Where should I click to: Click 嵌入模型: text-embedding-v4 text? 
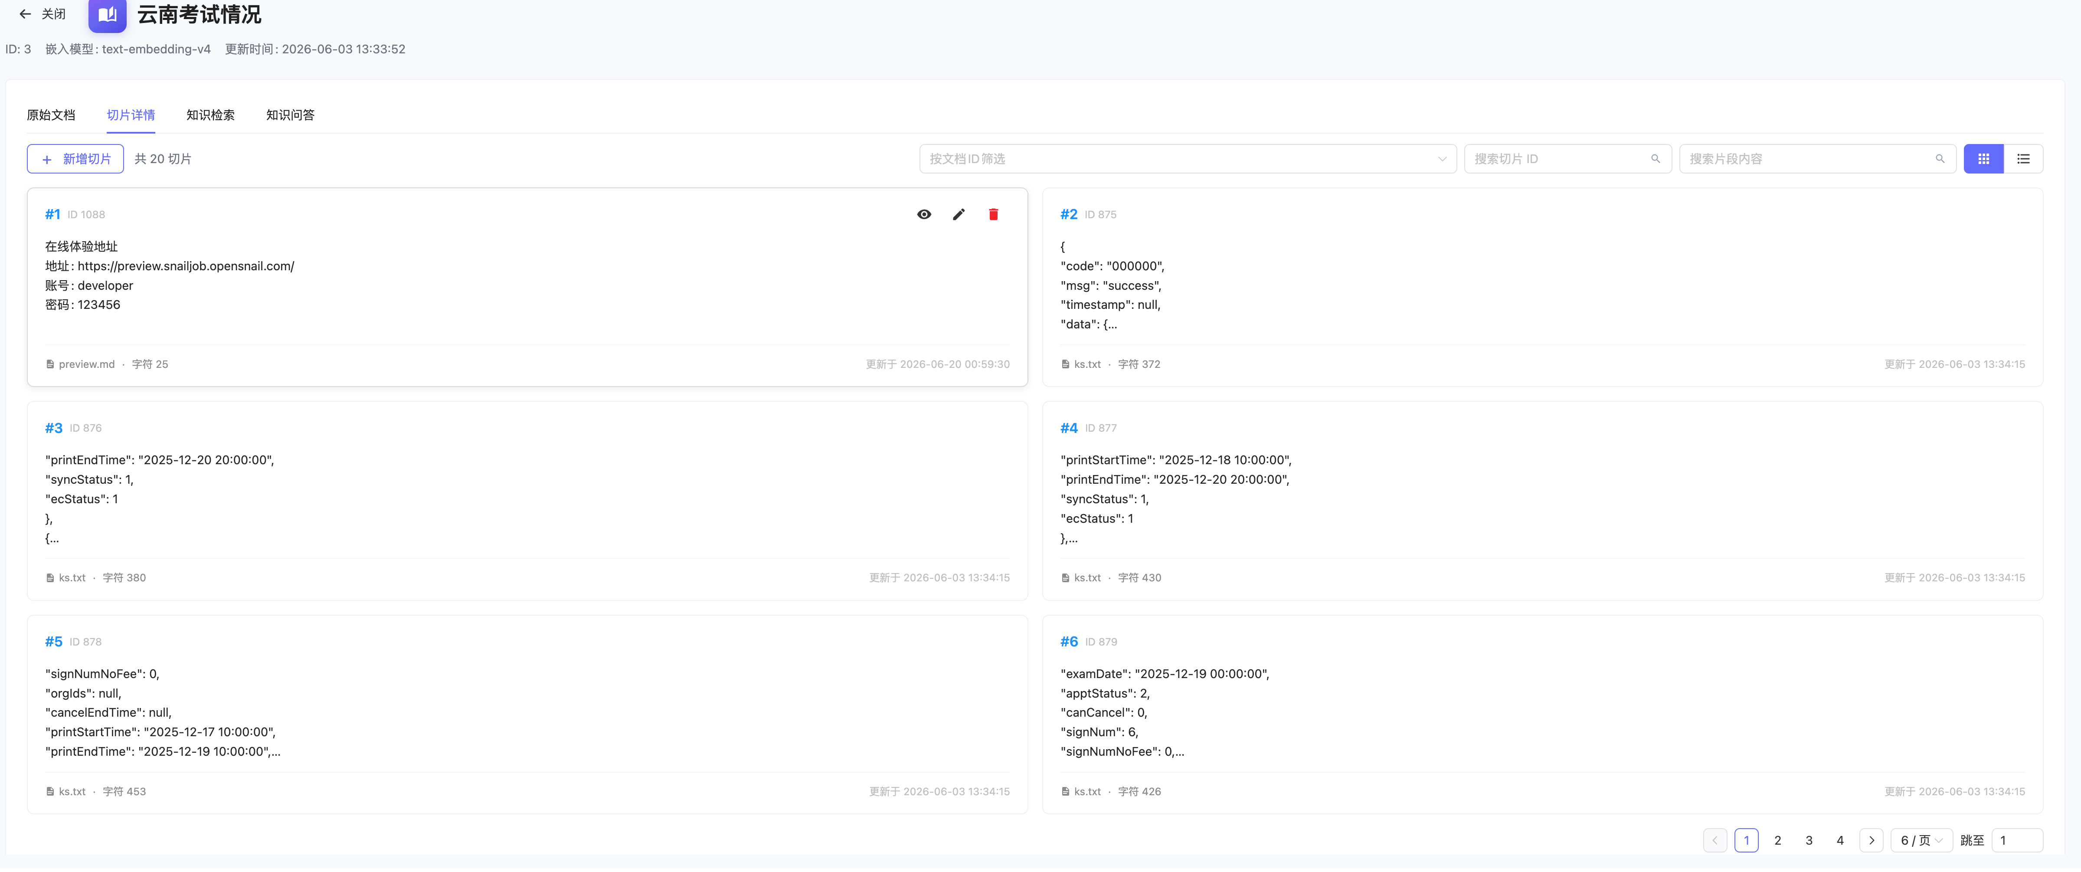tap(128, 49)
